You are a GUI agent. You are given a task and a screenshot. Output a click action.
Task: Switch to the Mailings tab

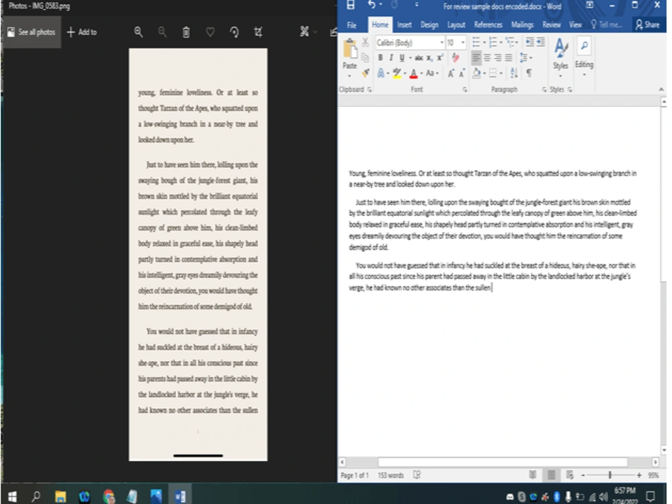(x=522, y=25)
